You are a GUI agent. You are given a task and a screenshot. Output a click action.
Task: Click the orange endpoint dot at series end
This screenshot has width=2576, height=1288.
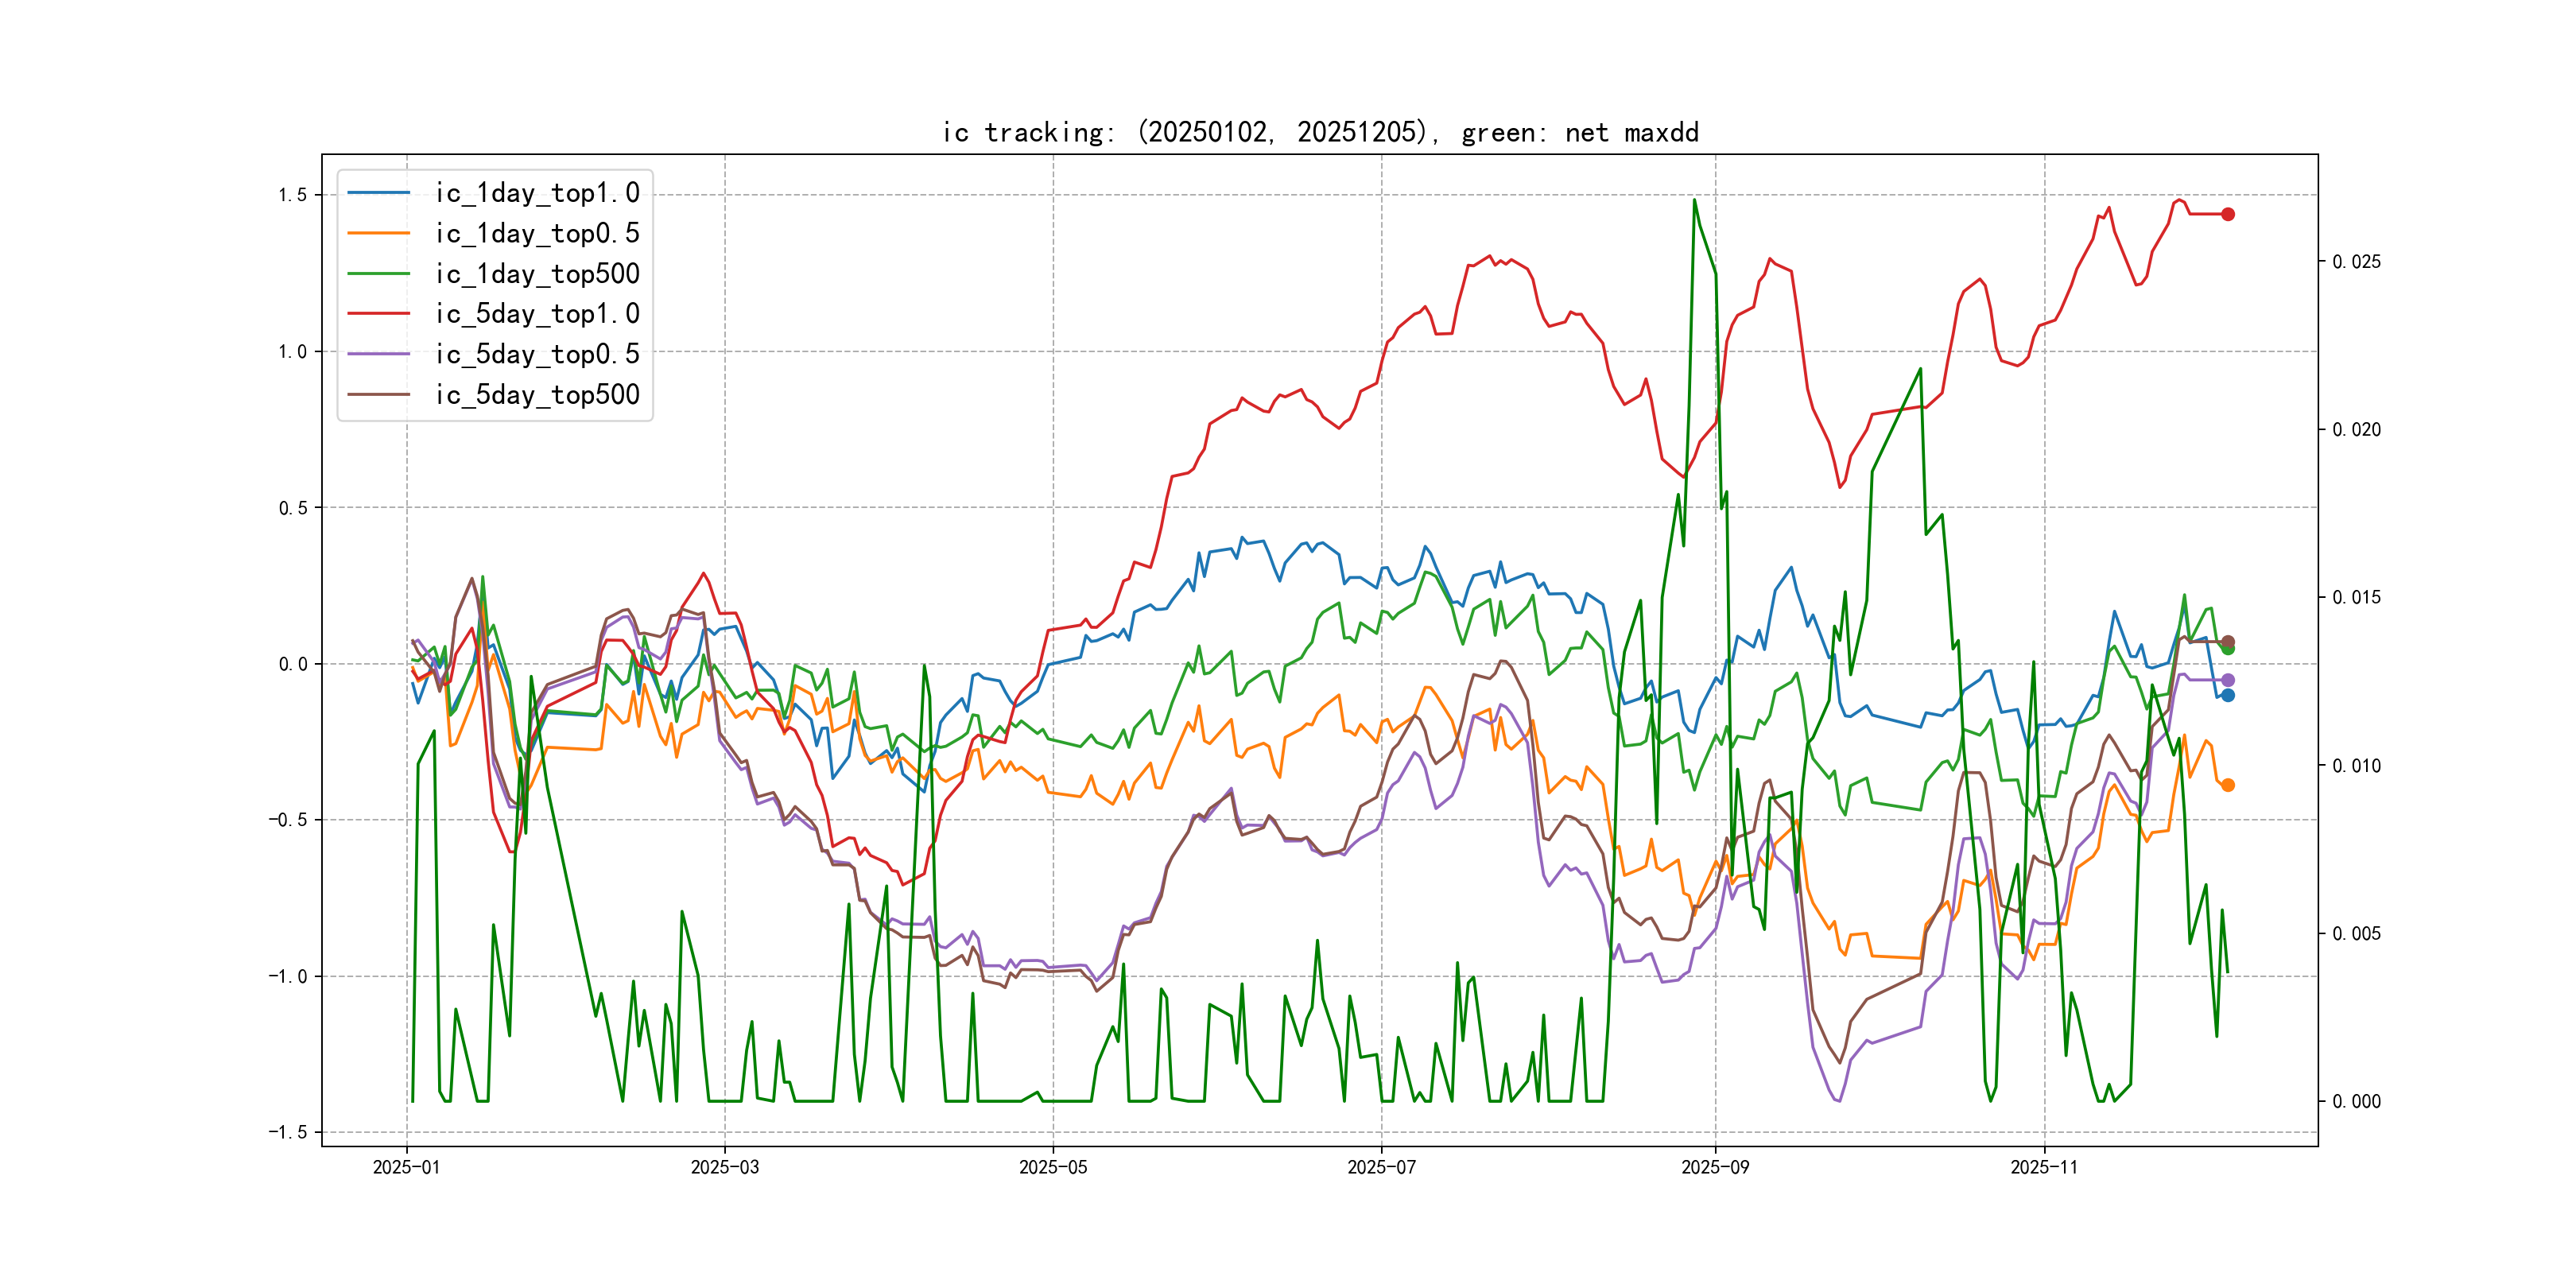2228,785
